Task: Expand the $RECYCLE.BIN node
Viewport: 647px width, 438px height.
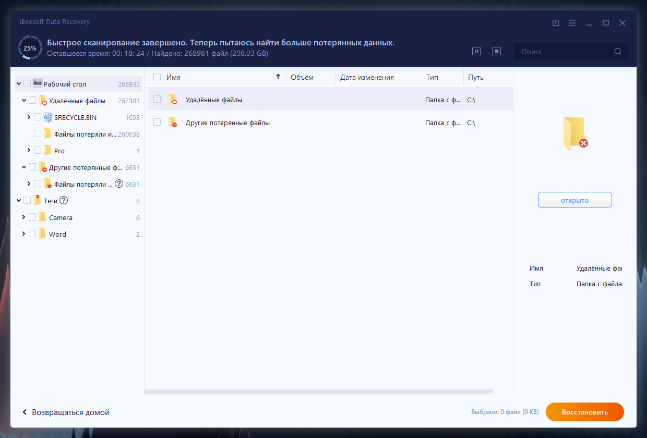Action: 29,117
